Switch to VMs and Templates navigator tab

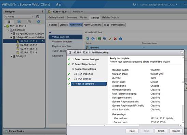click(x=19, y=22)
